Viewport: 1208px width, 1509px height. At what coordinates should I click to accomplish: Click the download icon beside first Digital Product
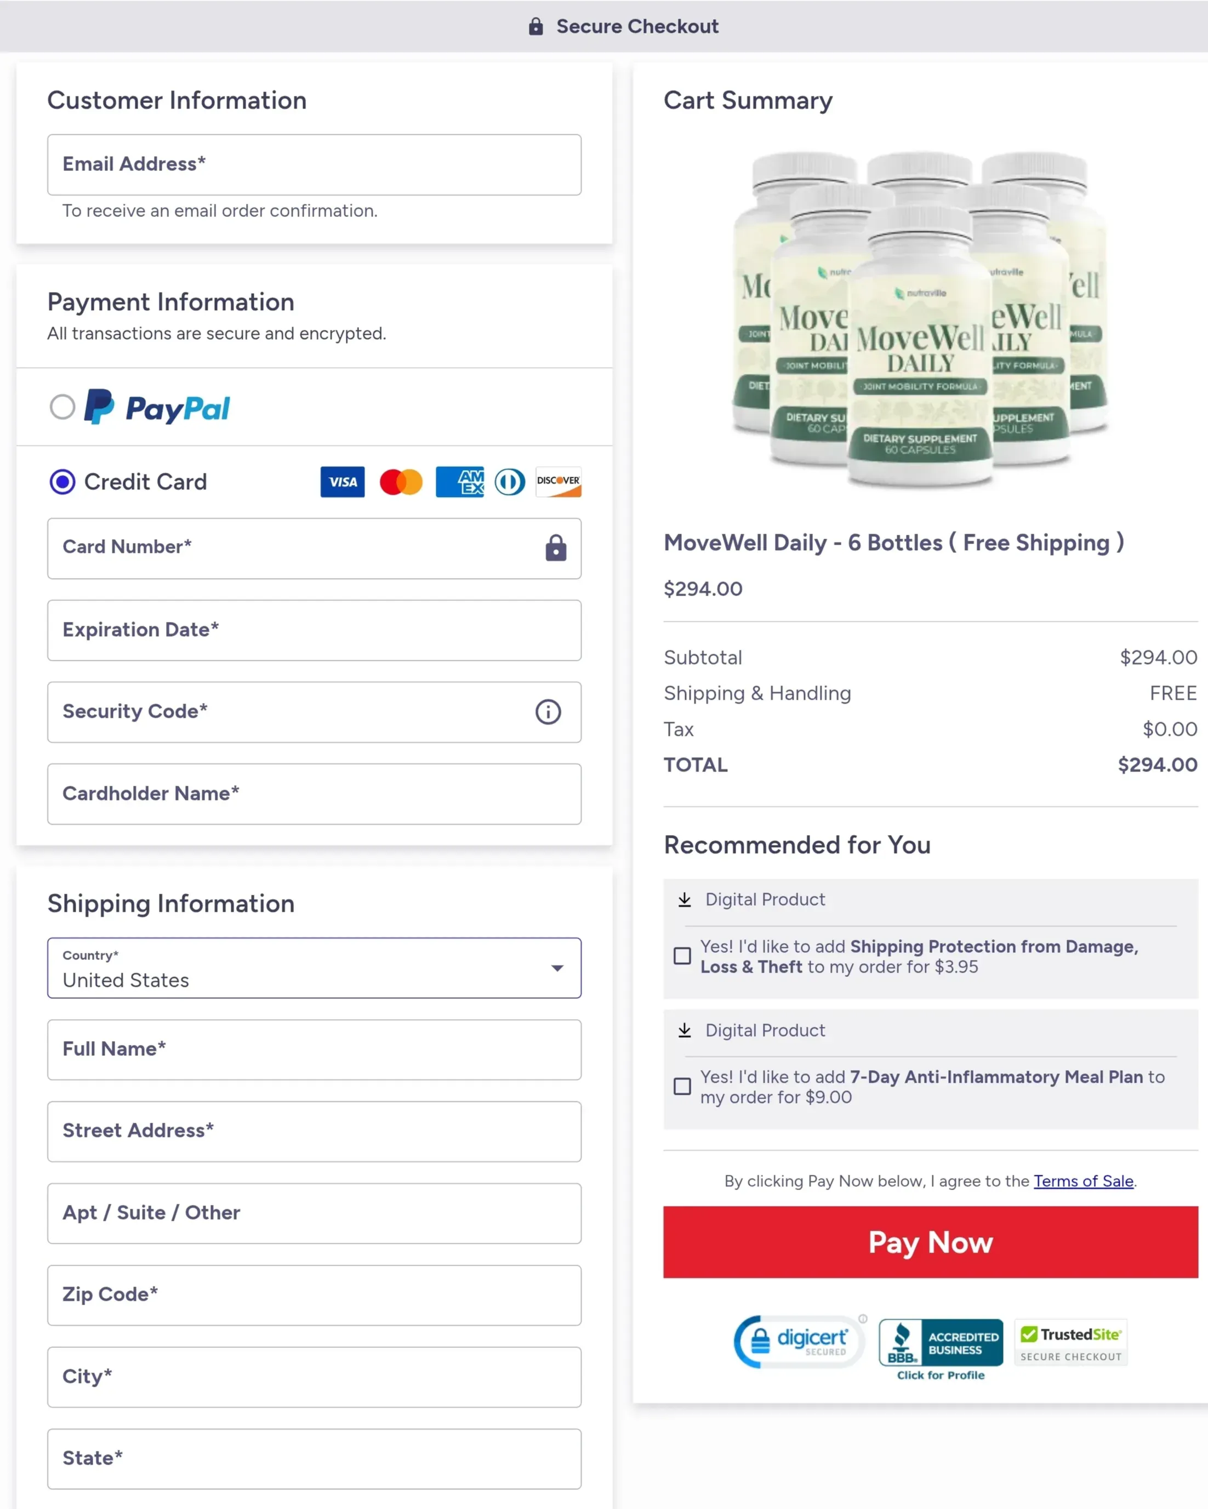click(684, 899)
